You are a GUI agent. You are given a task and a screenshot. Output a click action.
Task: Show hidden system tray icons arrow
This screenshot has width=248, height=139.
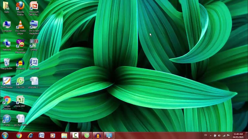tap(211, 136)
